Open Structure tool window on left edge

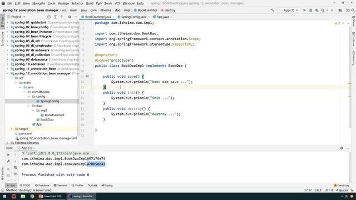point(2,39)
